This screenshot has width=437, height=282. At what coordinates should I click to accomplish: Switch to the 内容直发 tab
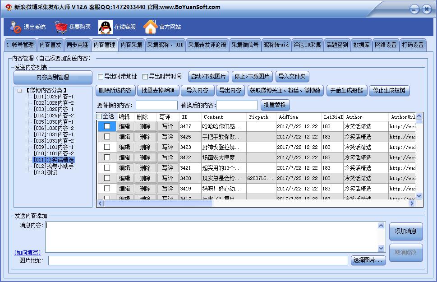50,45
